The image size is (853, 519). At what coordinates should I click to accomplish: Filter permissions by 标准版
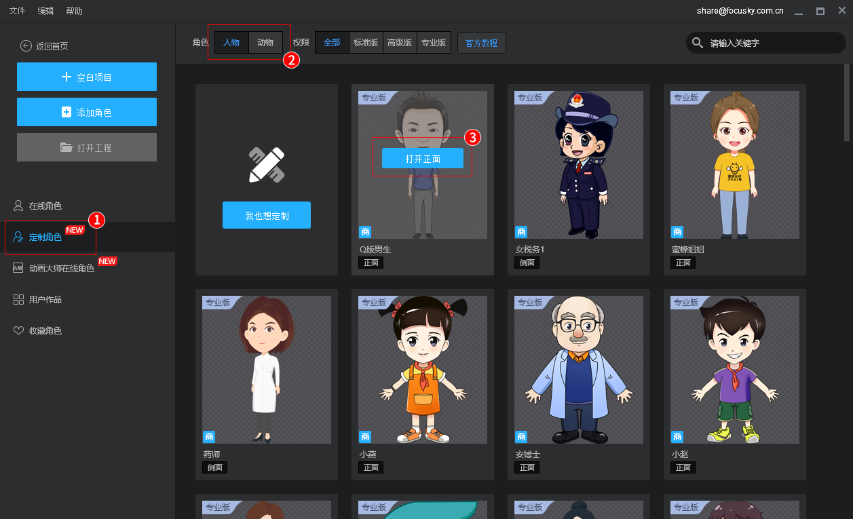click(366, 43)
